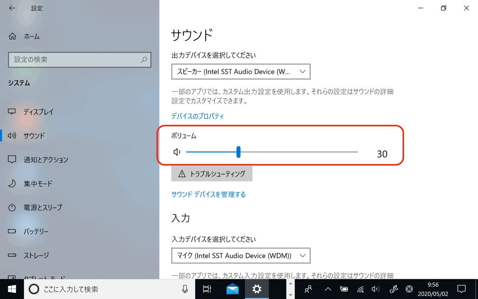Click the 設定の検索 search field
The width and height of the screenshot is (478, 299).
pyautogui.click(x=75, y=60)
